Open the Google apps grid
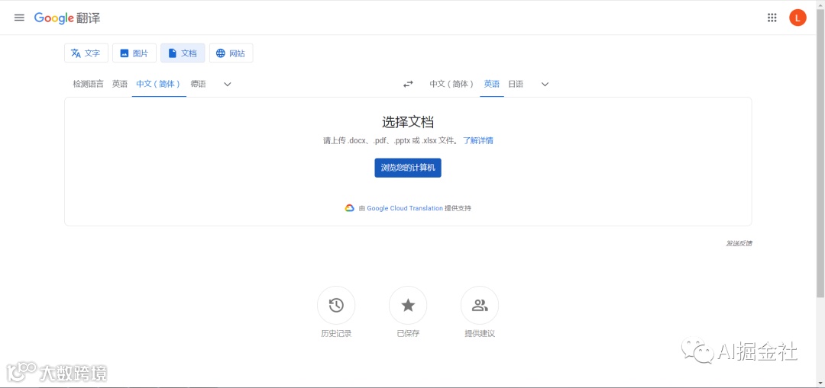The image size is (825, 388). pos(772,18)
